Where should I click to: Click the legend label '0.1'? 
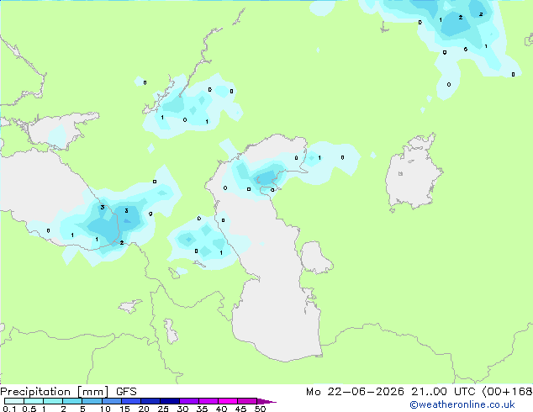9,409
